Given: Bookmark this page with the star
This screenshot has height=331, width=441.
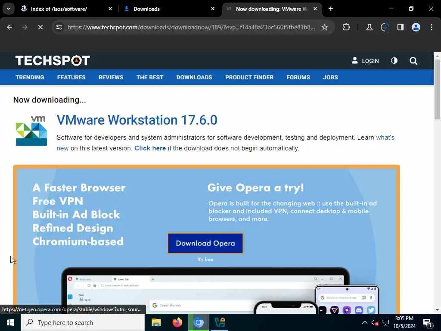Looking at the screenshot, I should pos(325,27).
